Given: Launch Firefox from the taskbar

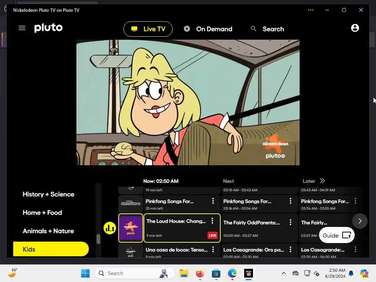Looking at the screenshot, I should pyautogui.click(x=200, y=273).
